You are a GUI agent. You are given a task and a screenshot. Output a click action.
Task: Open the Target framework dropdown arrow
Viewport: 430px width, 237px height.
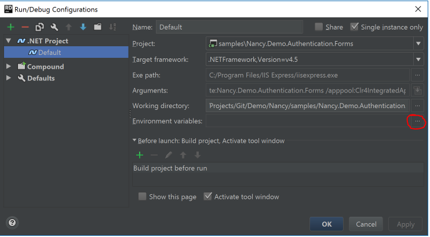pos(418,60)
